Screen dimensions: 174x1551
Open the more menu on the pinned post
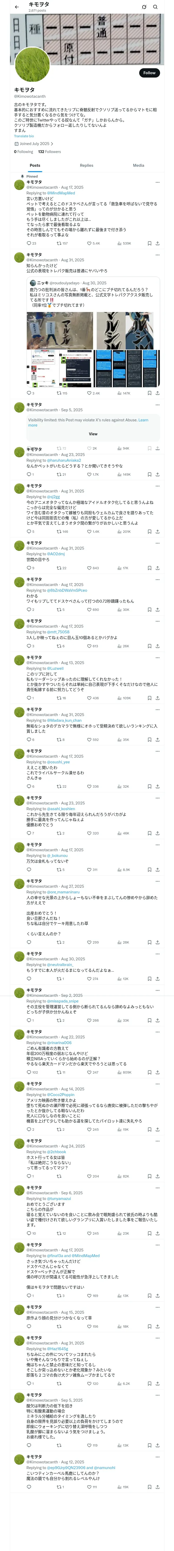pos(157,182)
